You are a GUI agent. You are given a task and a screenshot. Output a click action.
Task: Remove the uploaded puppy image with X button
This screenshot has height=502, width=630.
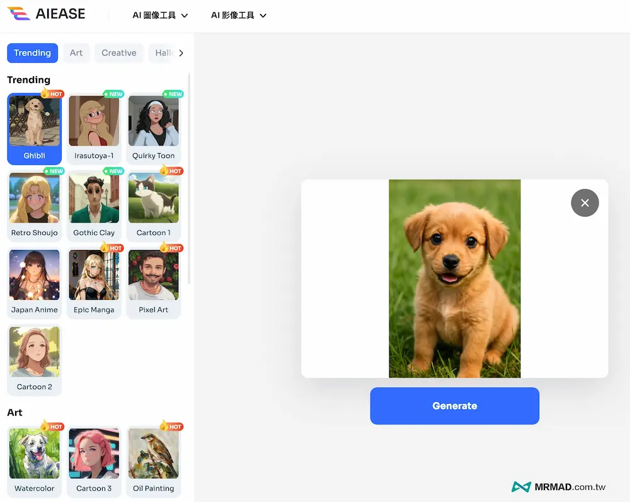pos(585,203)
